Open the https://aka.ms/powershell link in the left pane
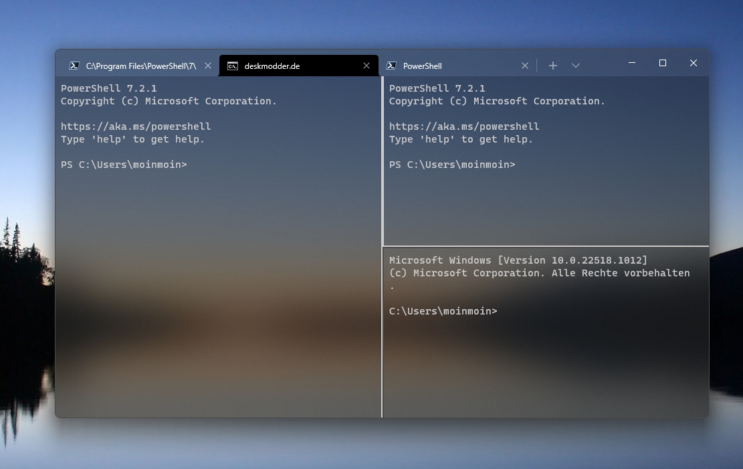The width and height of the screenshot is (743, 469). click(x=136, y=126)
